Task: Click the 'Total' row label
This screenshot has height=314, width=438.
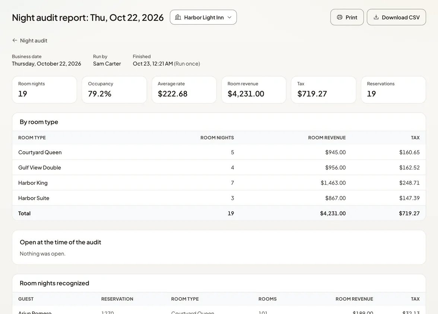Action: point(24,213)
